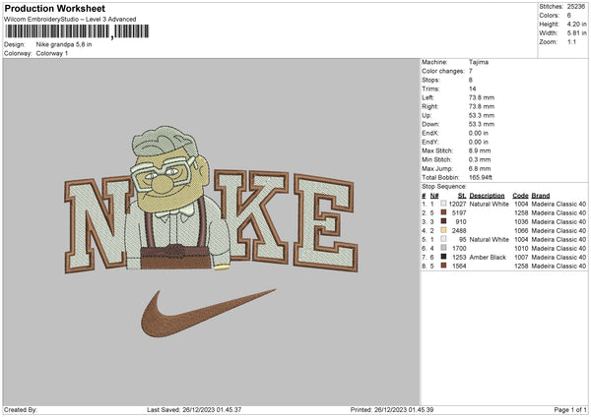Click the Colorway 1 value

click(52, 53)
